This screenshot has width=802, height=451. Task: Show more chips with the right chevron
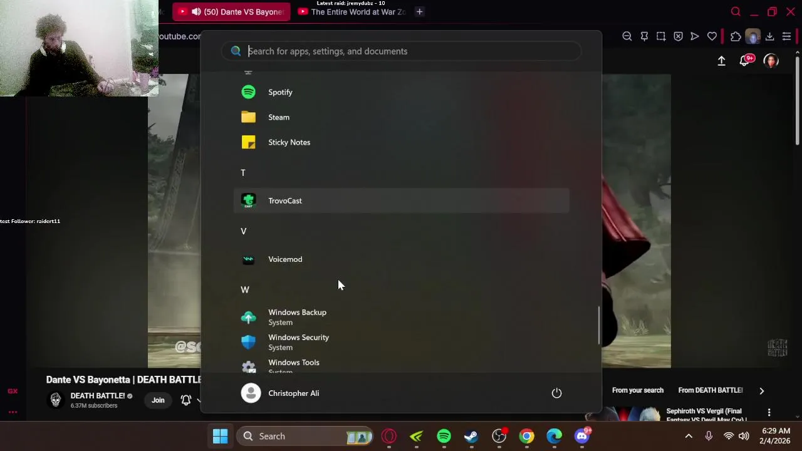(761, 390)
